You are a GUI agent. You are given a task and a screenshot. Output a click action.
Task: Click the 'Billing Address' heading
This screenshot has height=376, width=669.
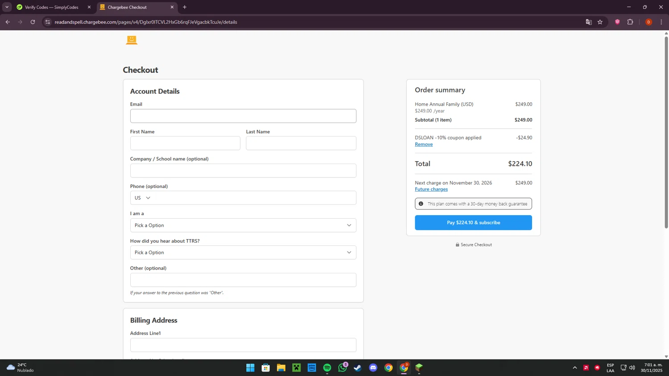point(154,320)
